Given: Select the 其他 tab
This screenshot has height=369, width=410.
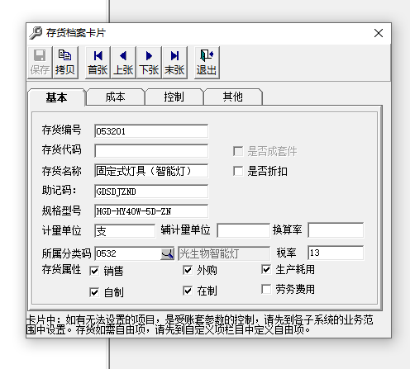Looking at the screenshot, I should (x=233, y=97).
